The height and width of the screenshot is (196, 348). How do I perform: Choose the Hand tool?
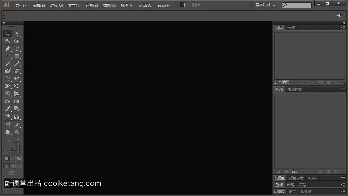pyautogui.click(x=8, y=132)
